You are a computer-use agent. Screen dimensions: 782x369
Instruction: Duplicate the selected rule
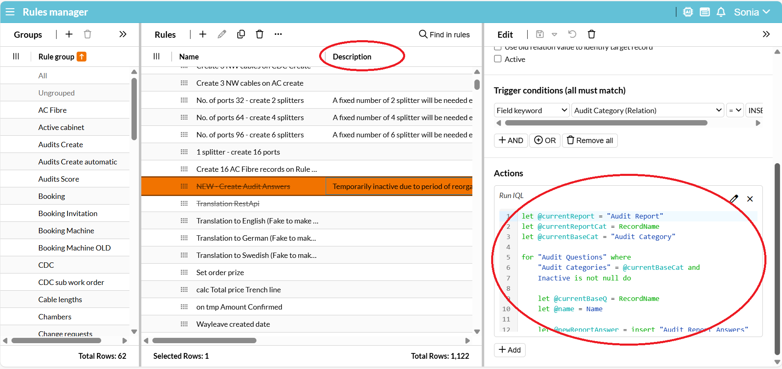point(241,34)
